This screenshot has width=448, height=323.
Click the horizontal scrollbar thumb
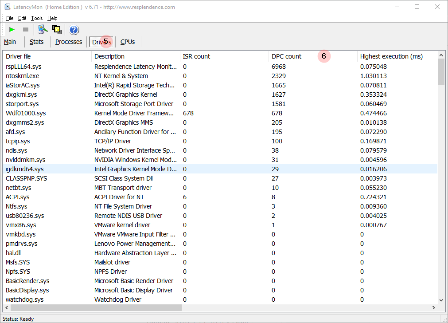[96, 307]
